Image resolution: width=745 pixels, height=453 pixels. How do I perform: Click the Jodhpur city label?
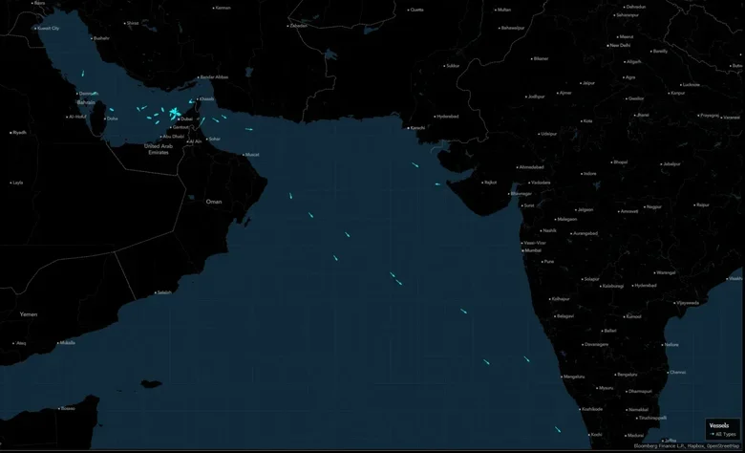535,97
